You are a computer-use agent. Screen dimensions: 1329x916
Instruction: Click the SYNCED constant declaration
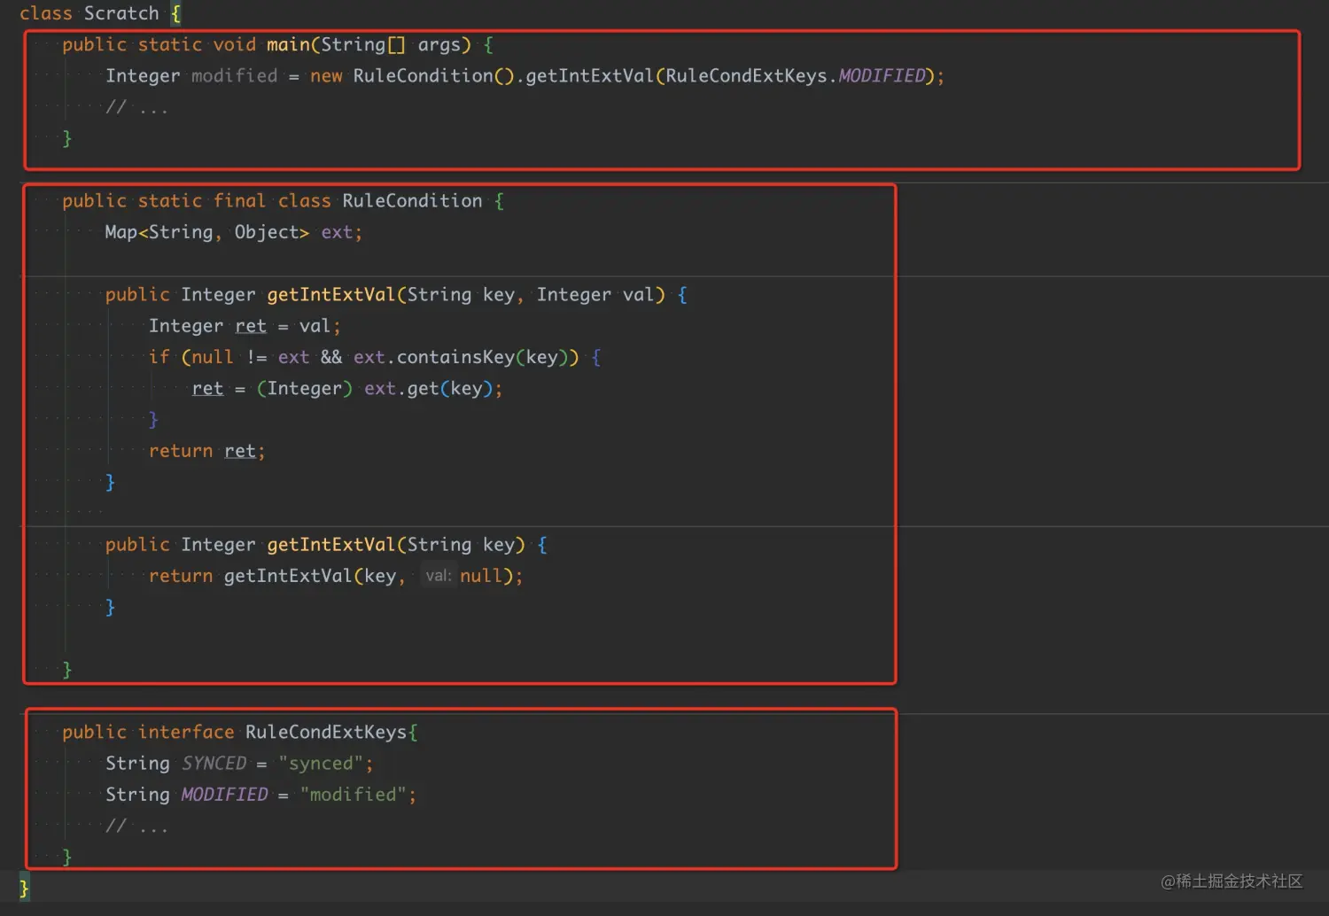tap(214, 764)
